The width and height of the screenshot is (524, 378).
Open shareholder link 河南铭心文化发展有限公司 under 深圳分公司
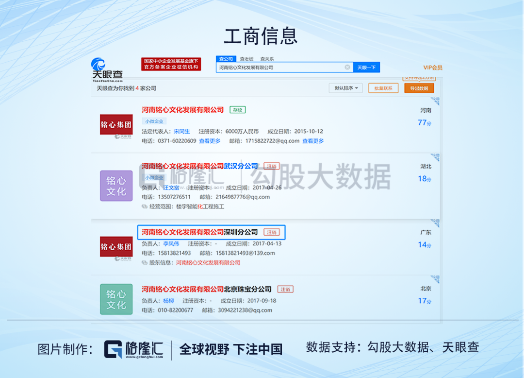pyautogui.click(x=208, y=262)
